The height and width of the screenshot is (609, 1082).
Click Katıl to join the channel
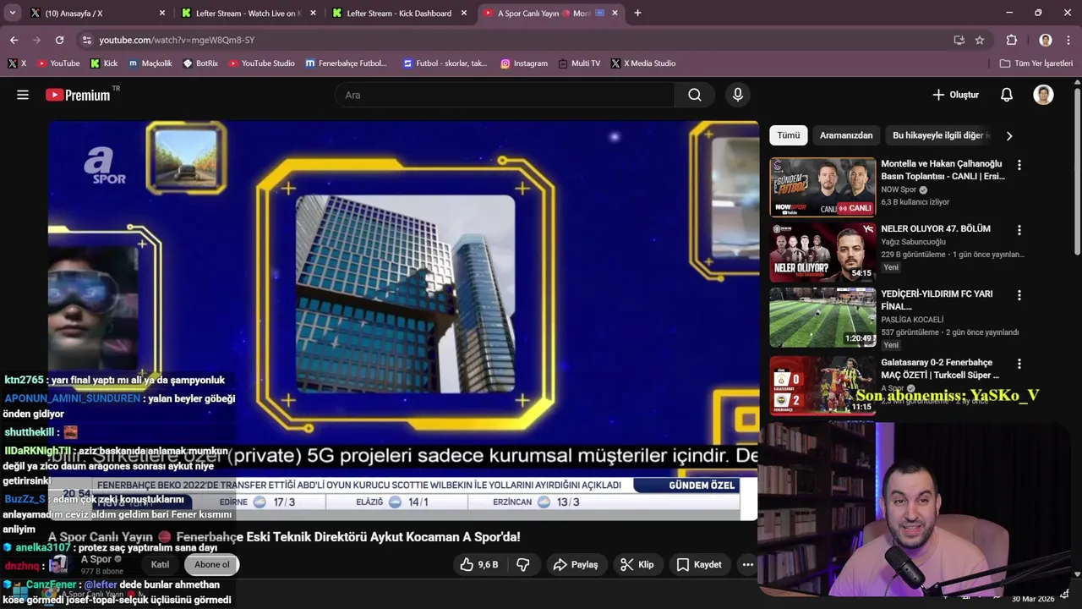(x=160, y=564)
